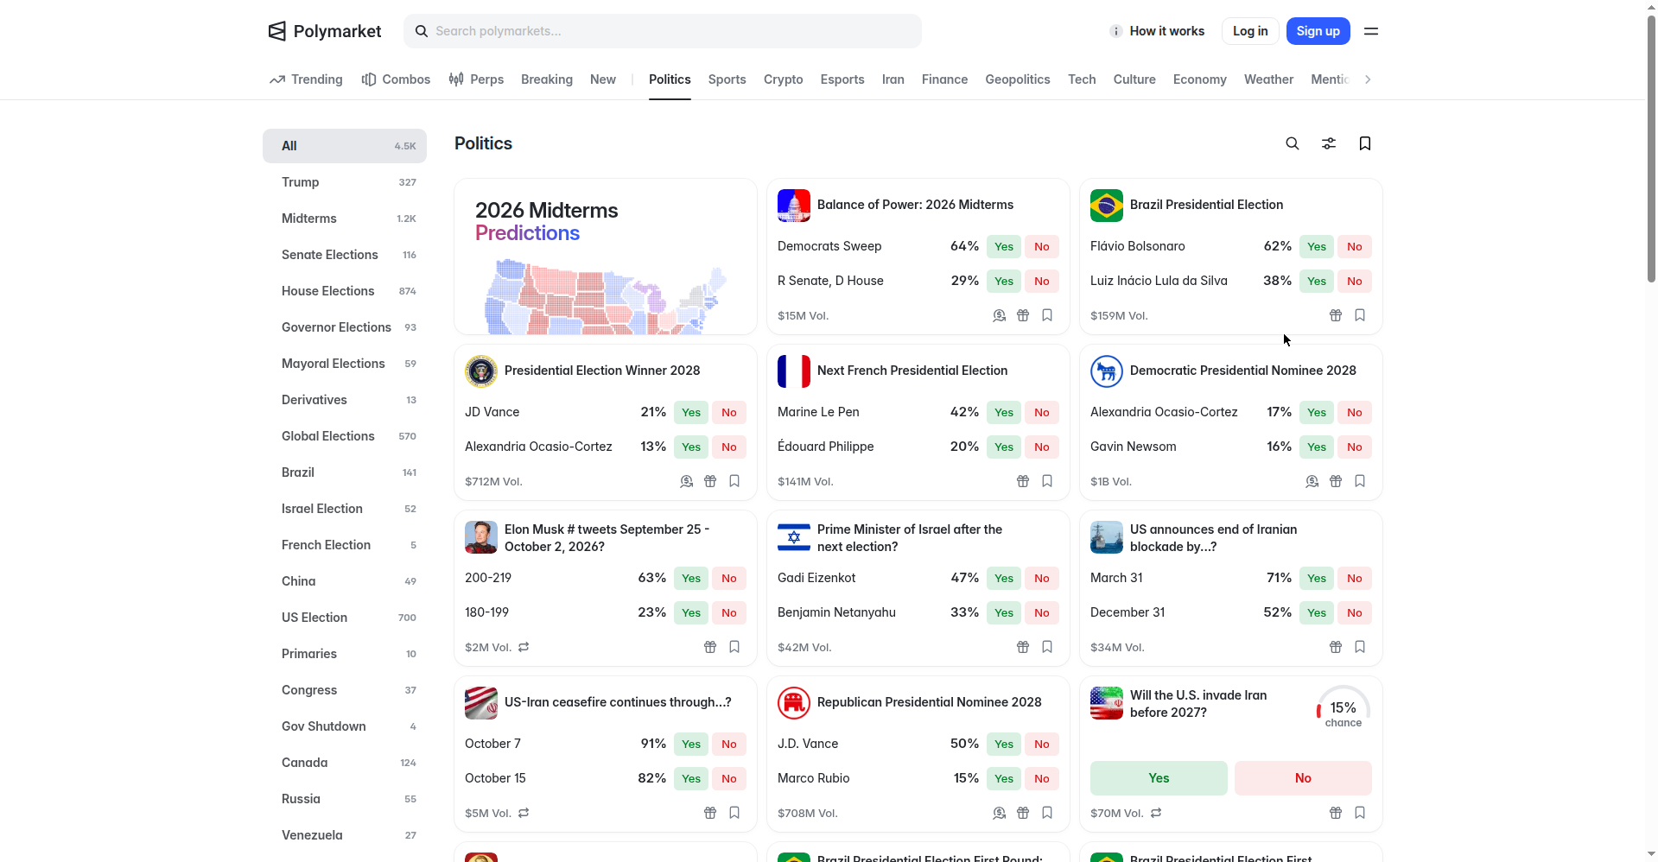Click the page vertical scrollbar

coord(1651,149)
